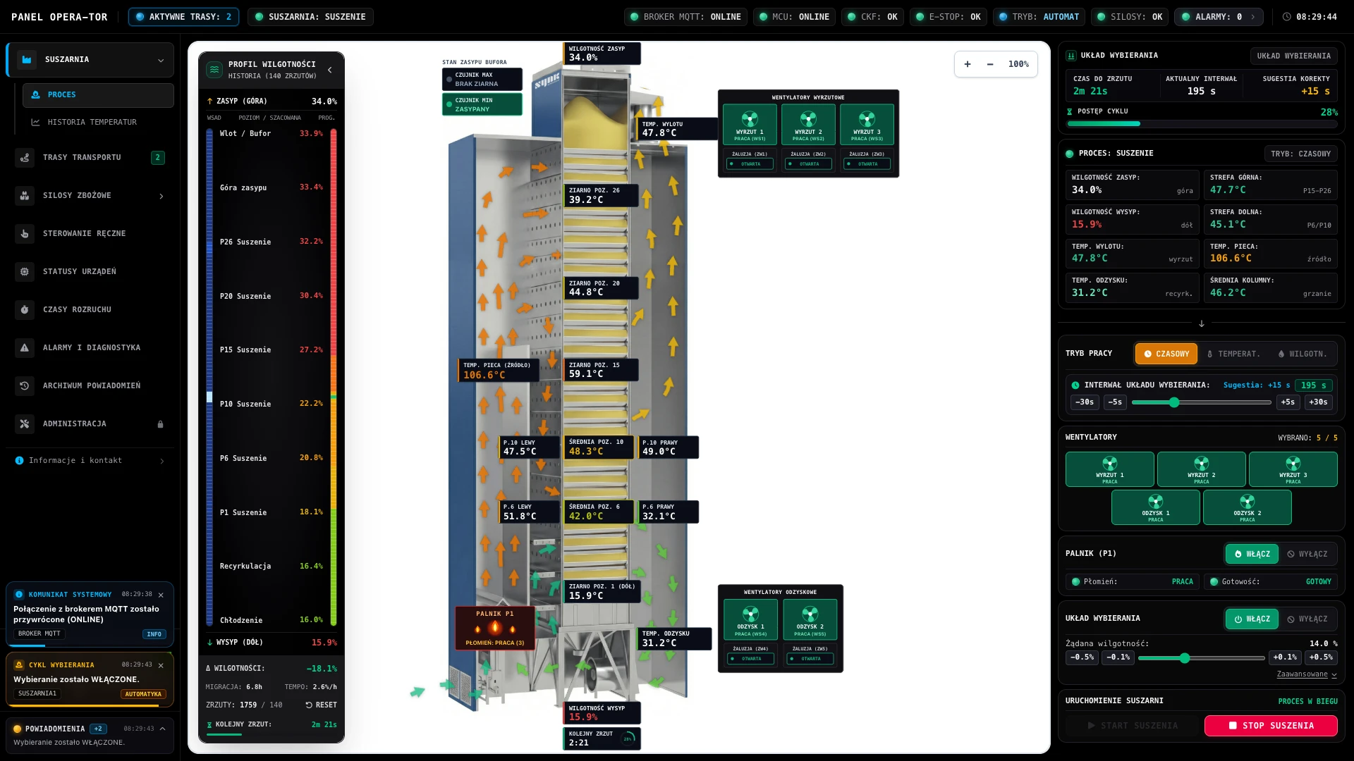Turn off Palnik P1 with Wyłącz
1354x761 pixels.
pos(1307,554)
